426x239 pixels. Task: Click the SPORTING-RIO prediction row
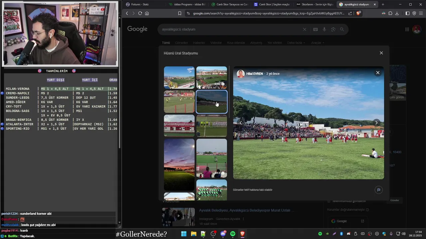click(x=61, y=129)
